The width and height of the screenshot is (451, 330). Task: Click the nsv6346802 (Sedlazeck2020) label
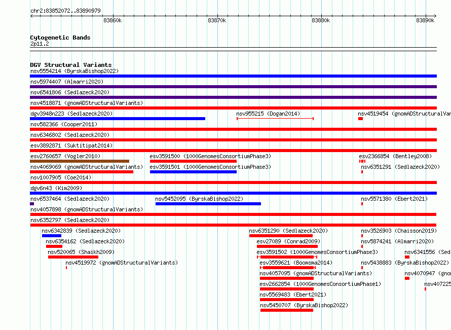point(70,135)
